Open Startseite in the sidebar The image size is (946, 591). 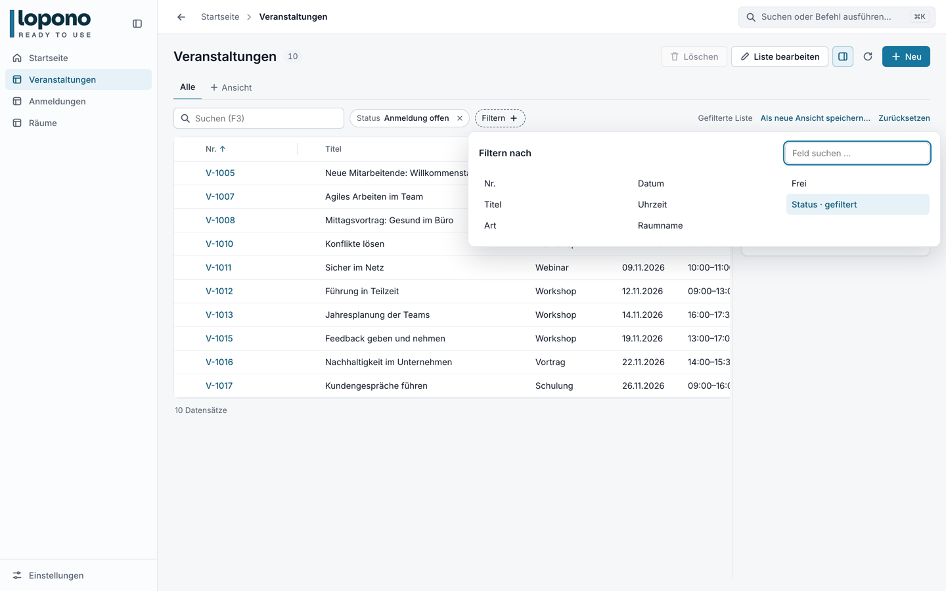[x=78, y=58]
